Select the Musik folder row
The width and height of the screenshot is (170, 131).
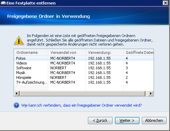(x=84, y=73)
